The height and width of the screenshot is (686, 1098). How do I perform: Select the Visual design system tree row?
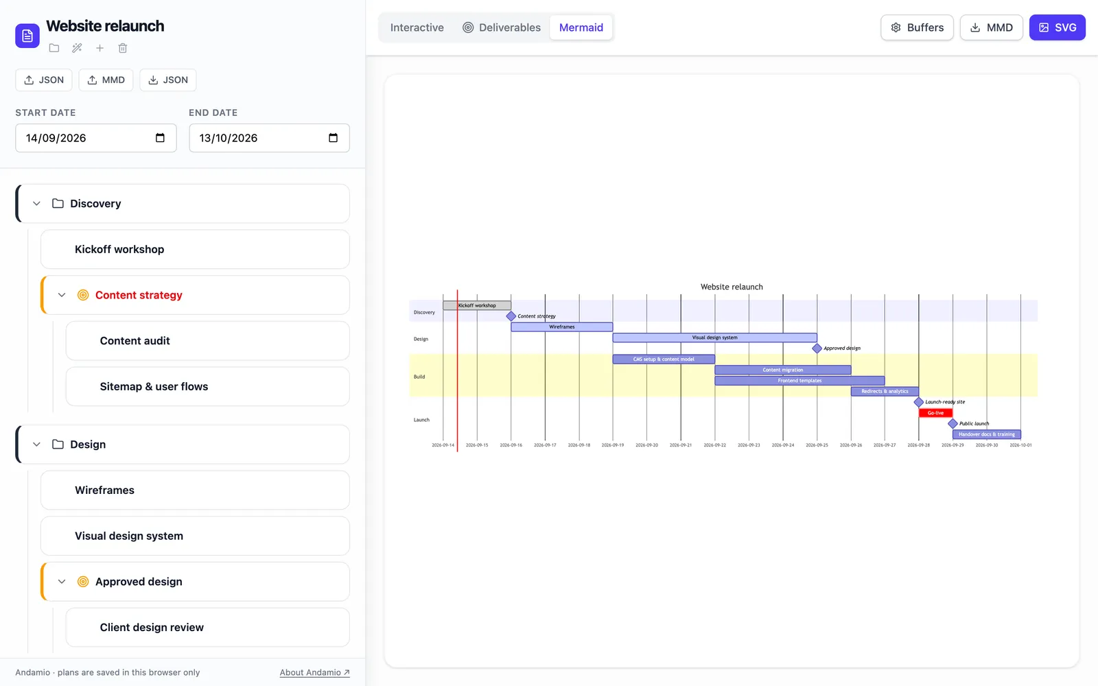[195, 536]
